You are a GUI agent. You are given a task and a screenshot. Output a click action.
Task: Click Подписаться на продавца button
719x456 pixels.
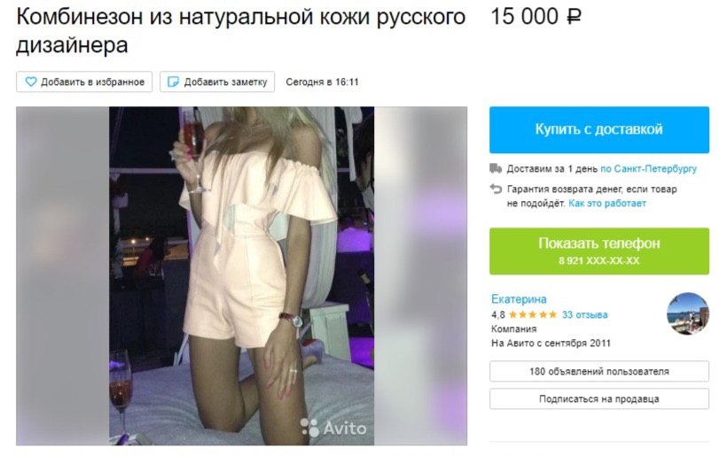pyautogui.click(x=598, y=398)
